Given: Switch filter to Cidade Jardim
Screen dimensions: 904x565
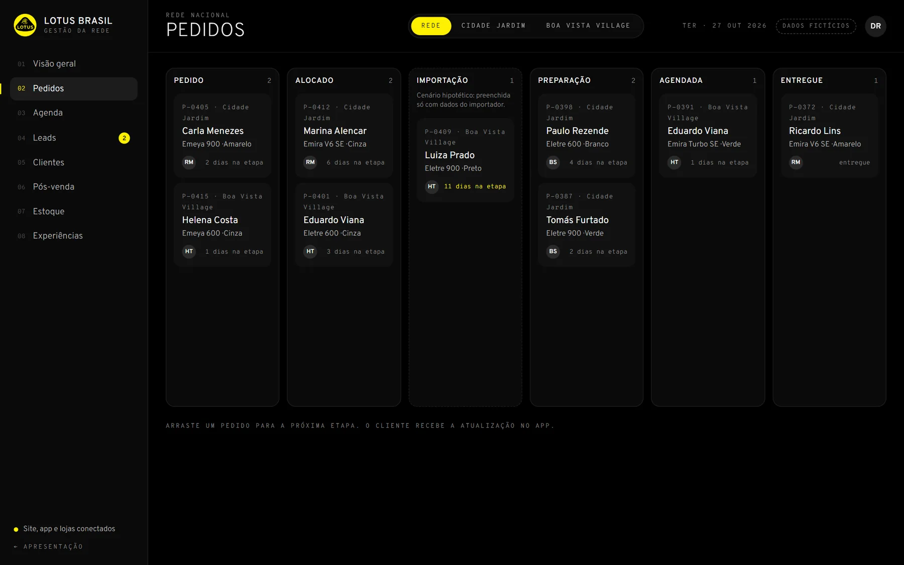Looking at the screenshot, I should pyautogui.click(x=493, y=26).
